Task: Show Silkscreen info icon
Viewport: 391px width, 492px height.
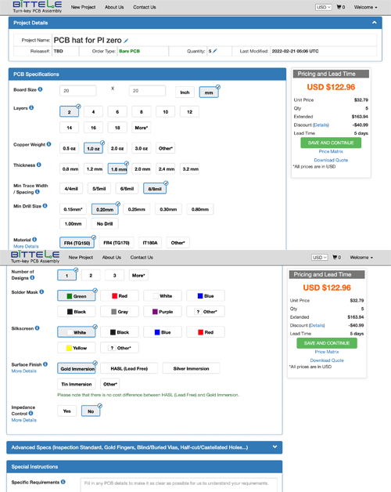Action: (38, 328)
